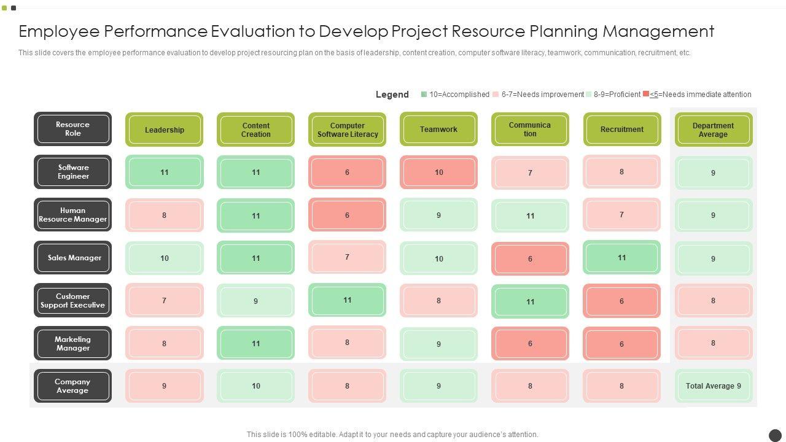
Task: Select the Human Resource Manager role box
Action: [73, 215]
